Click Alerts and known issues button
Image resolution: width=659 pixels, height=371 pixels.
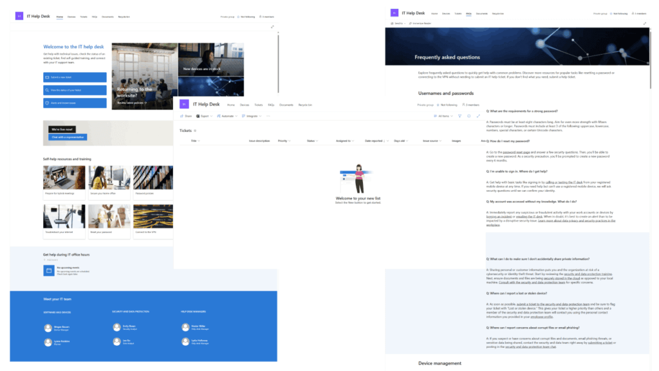coord(75,102)
